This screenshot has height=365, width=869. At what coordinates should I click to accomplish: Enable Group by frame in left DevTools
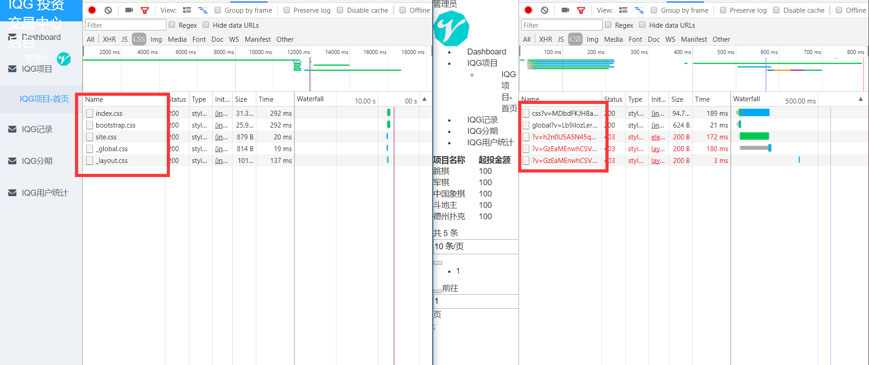(218, 10)
